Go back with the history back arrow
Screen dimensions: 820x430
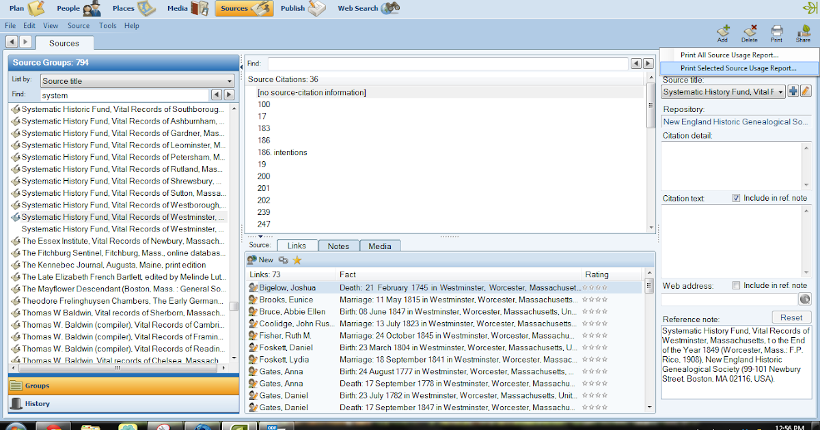(12, 42)
